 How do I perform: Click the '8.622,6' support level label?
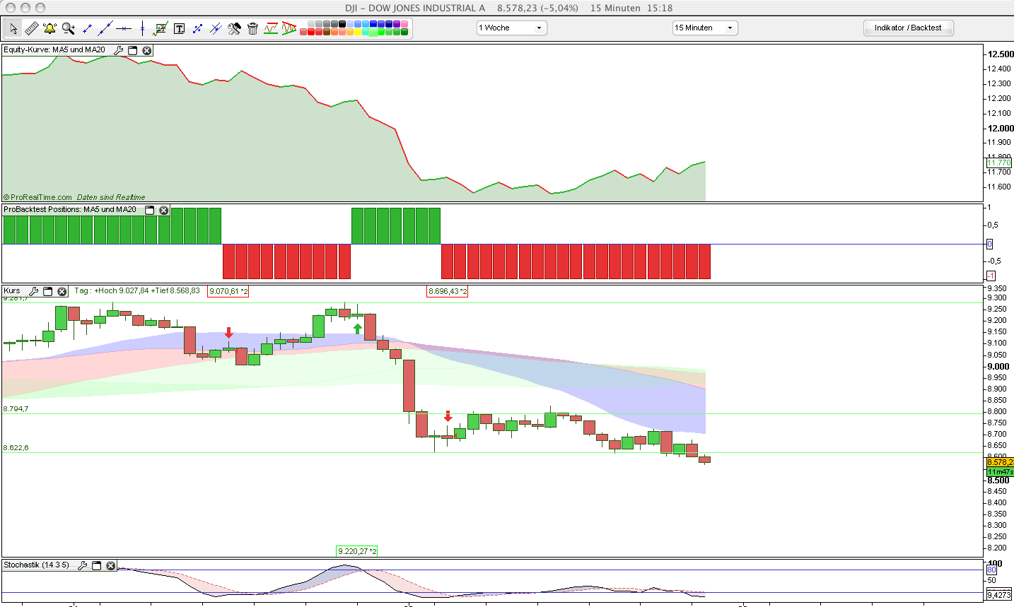16,448
